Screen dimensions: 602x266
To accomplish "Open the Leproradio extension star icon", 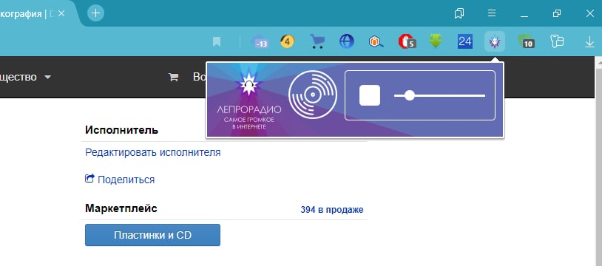I will pos(495,41).
